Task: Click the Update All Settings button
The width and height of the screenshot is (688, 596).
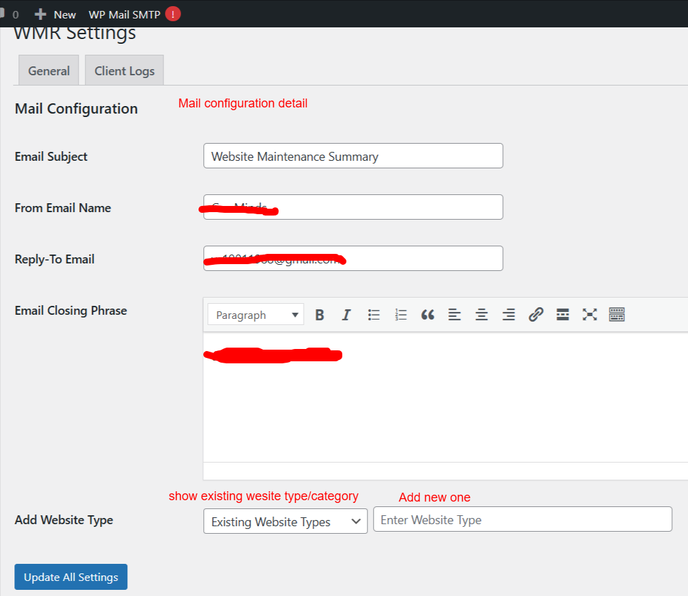Action: click(71, 577)
